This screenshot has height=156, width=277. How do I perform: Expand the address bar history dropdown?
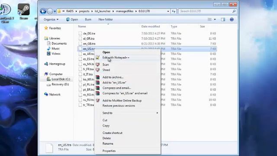tap(168, 11)
